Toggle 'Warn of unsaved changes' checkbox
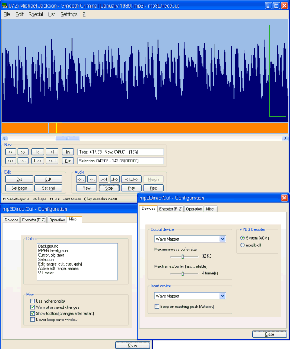Image resolution: width=290 pixels, height=349 pixels. (x=33, y=307)
